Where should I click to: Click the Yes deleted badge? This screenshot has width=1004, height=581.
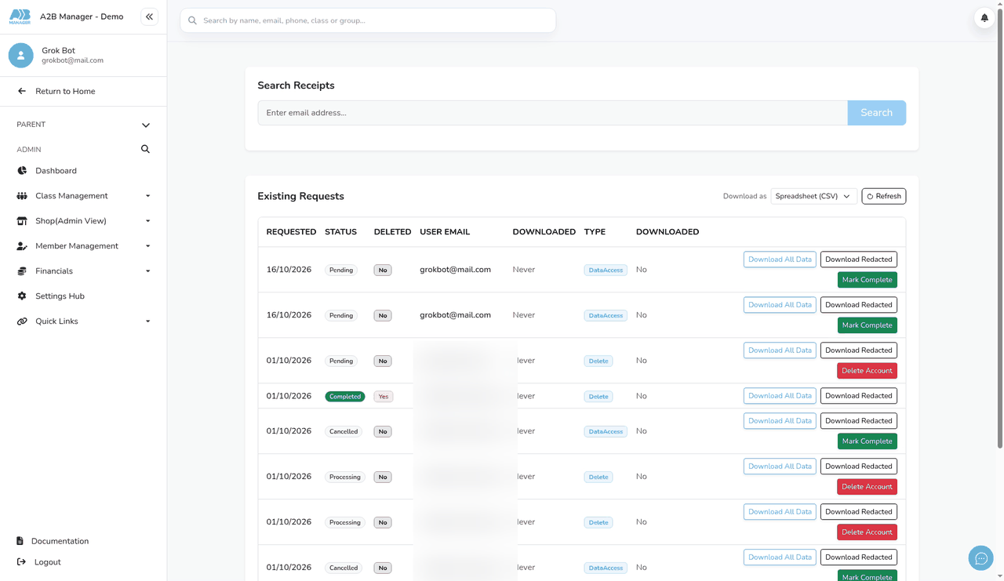pyautogui.click(x=383, y=397)
